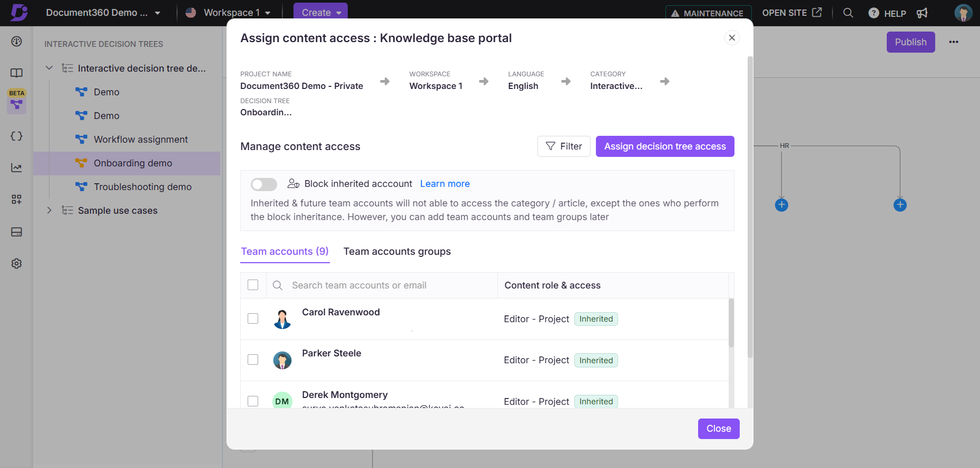980x468 pixels.
Task: Open the Analytics chart icon in sidebar
Action: (x=16, y=167)
